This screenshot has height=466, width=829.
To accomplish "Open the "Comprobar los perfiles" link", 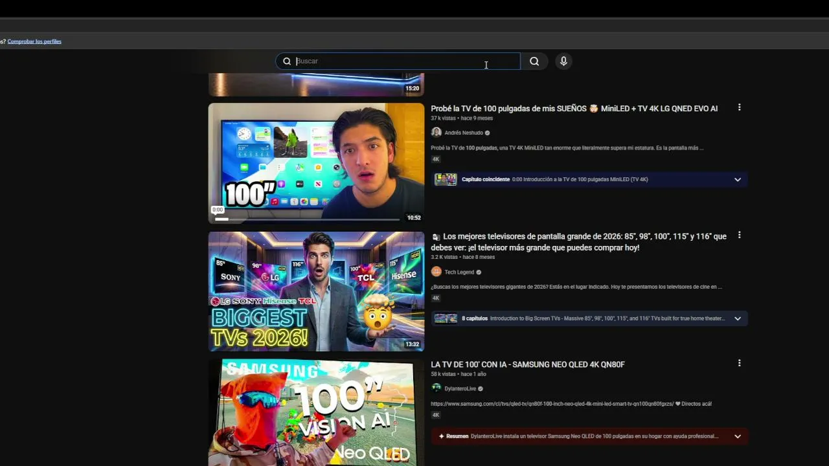I will tap(34, 41).
